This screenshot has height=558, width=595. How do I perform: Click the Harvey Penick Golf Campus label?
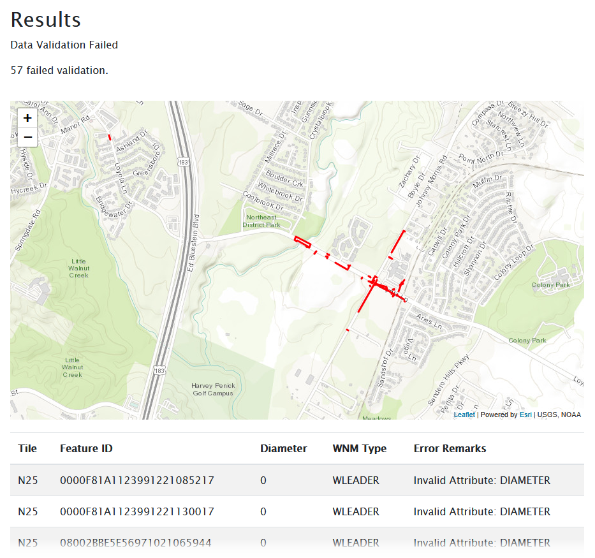coord(213,389)
